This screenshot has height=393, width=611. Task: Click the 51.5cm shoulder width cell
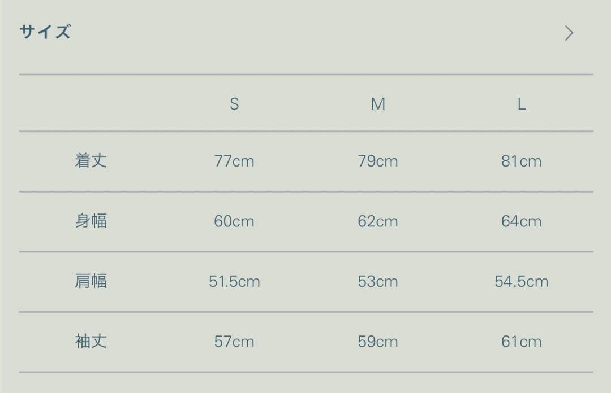(x=234, y=281)
